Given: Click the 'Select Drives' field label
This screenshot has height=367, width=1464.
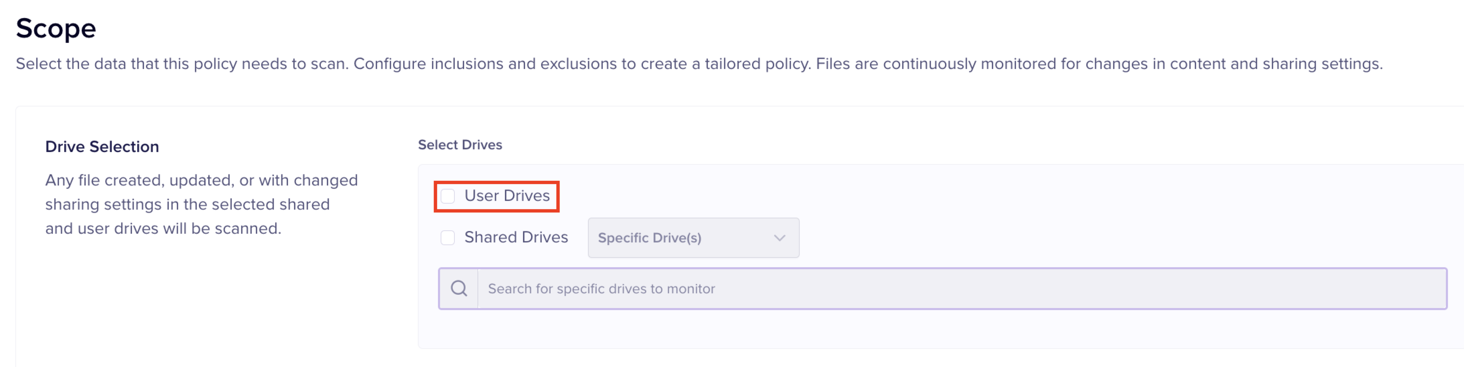Looking at the screenshot, I should pyautogui.click(x=460, y=145).
